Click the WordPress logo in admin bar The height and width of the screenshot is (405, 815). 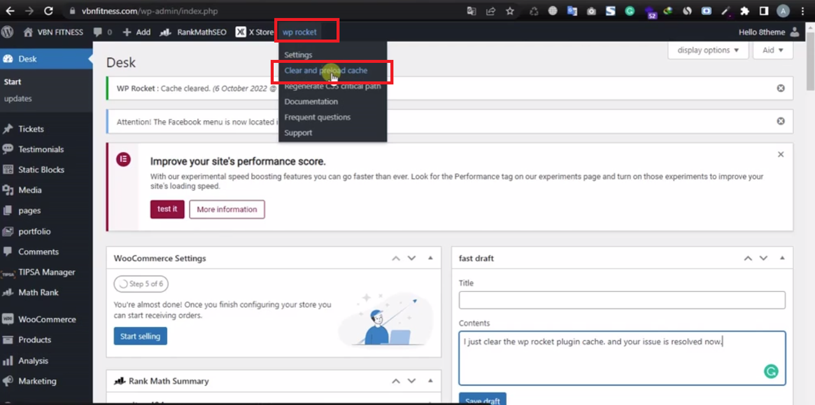pyautogui.click(x=8, y=32)
